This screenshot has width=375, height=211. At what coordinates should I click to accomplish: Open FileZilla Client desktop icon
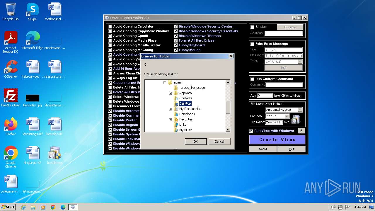click(11, 98)
